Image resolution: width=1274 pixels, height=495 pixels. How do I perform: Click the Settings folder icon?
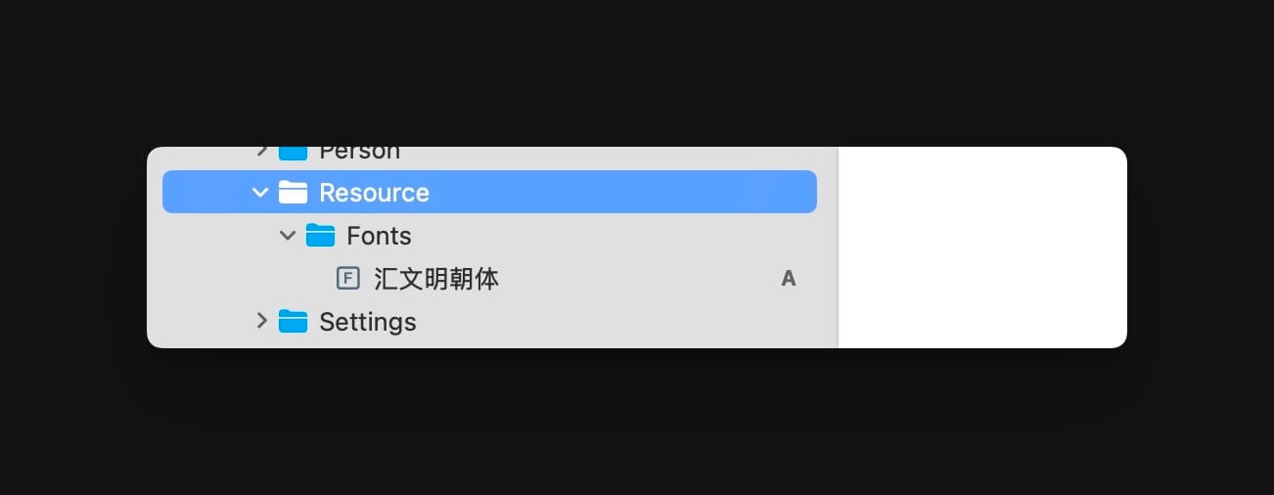[294, 322]
